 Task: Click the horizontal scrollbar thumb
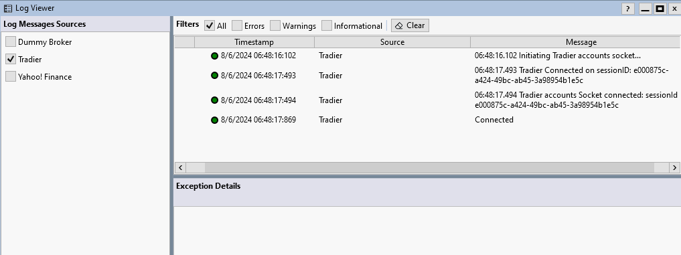click(429, 167)
